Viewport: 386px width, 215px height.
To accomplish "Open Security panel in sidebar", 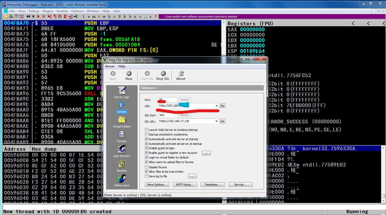I will point(122,166).
